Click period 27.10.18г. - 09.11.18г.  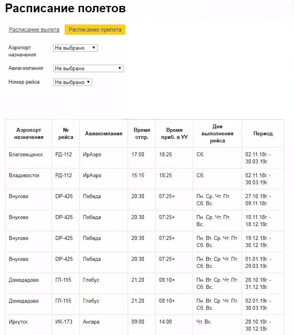[258, 200]
